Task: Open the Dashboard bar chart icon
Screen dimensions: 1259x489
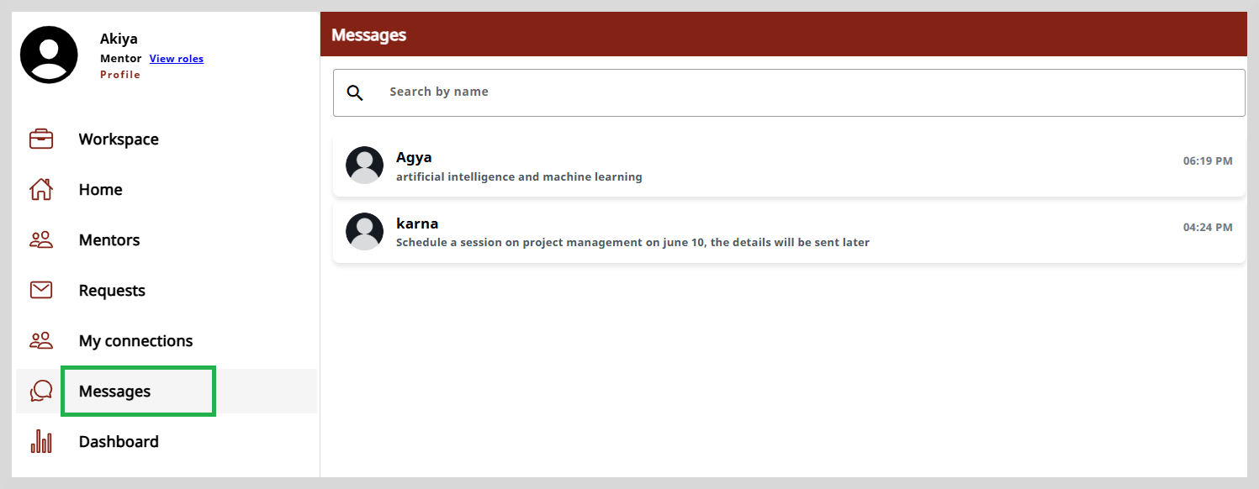Action: coord(41,441)
